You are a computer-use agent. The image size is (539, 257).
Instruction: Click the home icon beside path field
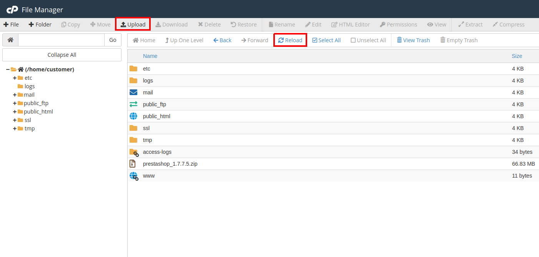(10, 40)
